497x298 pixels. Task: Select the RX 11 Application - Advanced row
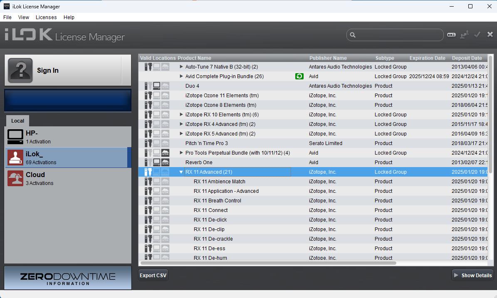313,191
